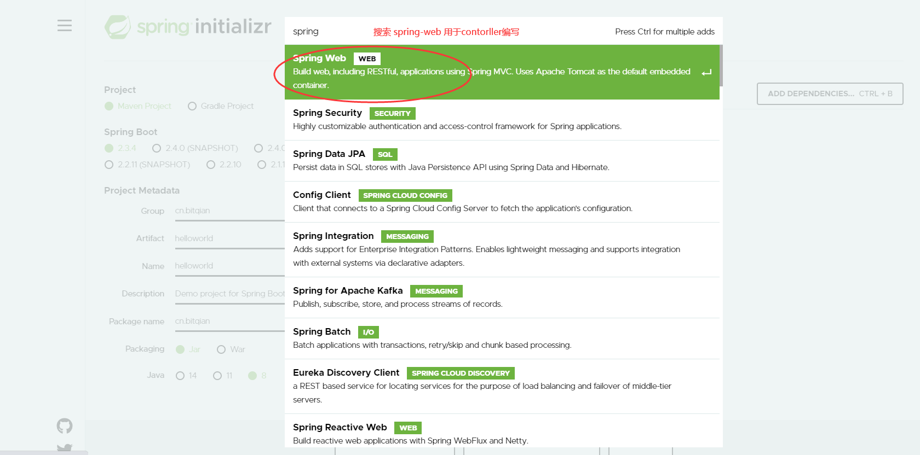920x455 pixels.
Task: Click 'Press Ctrl for multiple adds' hint
Action: tap(665, 32)
